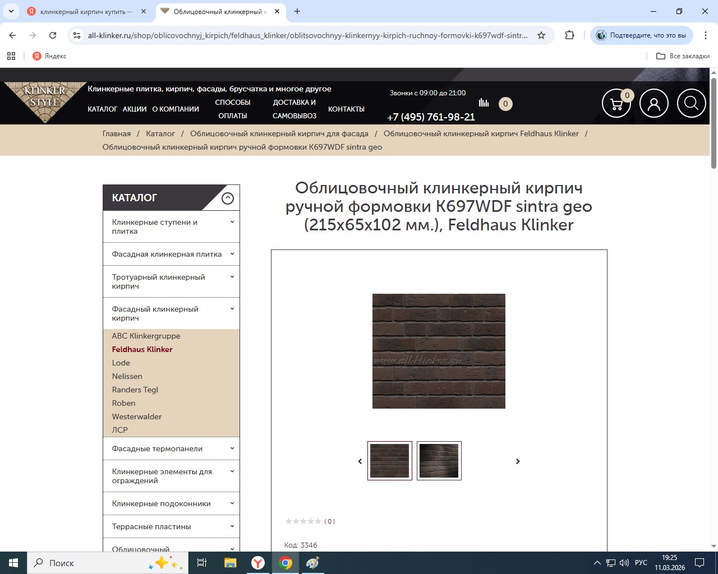Collapse 'Фасадный клинкерный кирпич' category

coord(232,309)
